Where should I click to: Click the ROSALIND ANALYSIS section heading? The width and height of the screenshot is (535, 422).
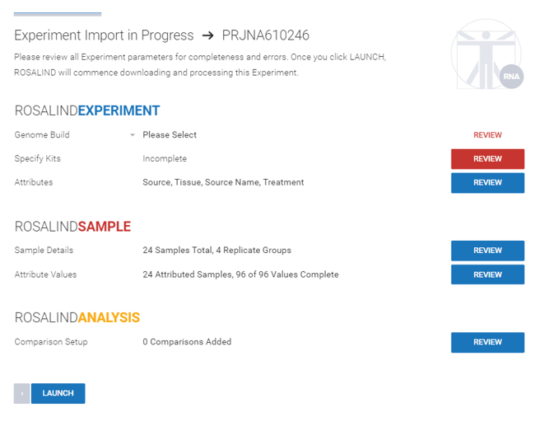tap(77, 317)
